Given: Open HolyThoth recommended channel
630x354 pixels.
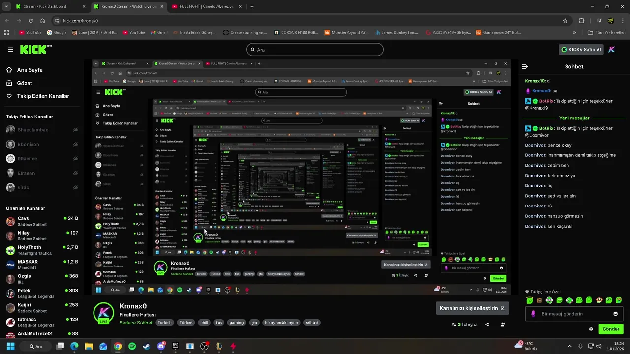Looking at the screenshot, I should tap(42, 250).
